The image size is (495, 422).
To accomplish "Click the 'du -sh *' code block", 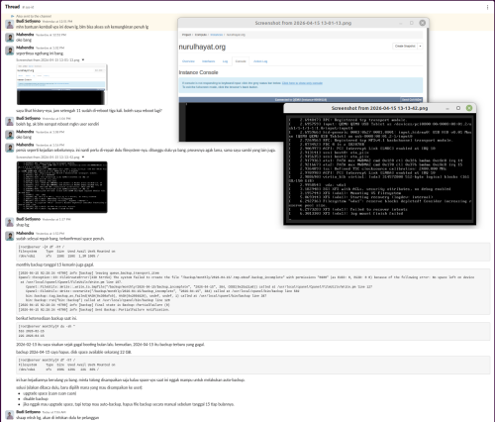I will click(253, 331).
